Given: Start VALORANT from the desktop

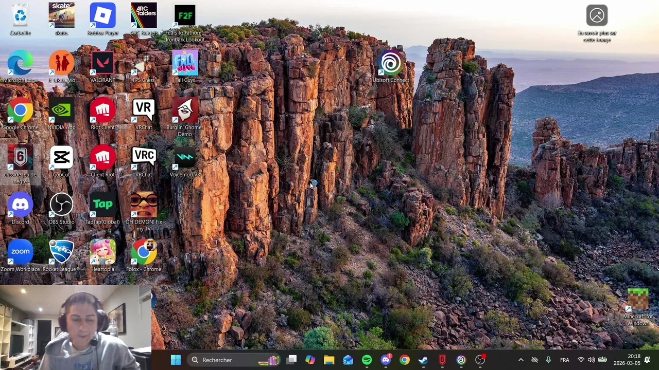Looking at the screenshot, I should [102, 67].
